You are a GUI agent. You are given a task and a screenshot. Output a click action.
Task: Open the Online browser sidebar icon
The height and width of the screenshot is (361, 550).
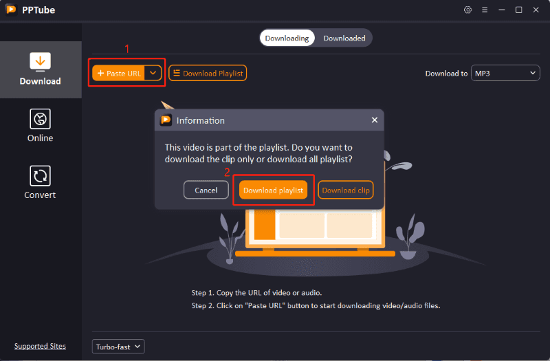[x=40, y=119]
